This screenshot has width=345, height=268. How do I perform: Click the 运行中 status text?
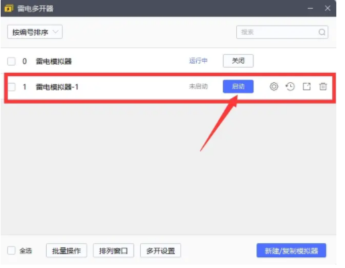[x=198, y=61]
